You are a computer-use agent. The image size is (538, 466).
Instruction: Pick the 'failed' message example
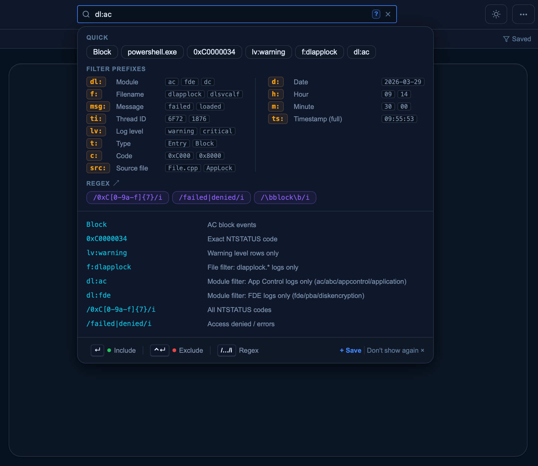[179, 106]
